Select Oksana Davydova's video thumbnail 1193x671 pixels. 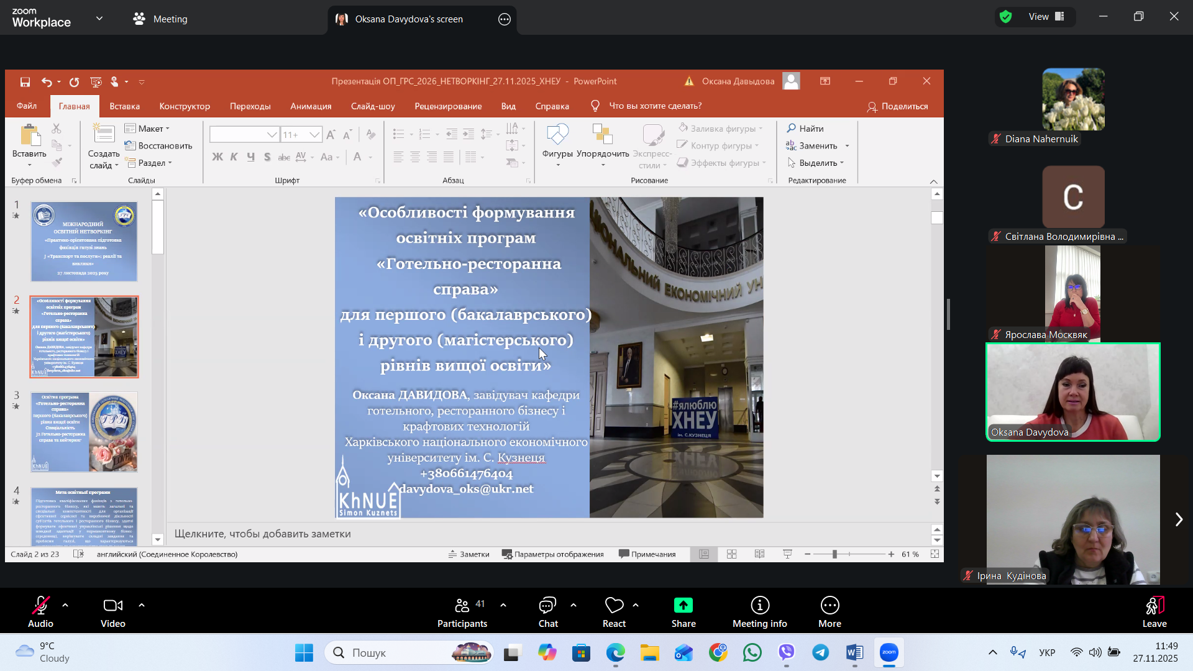tap(1073, 392)
